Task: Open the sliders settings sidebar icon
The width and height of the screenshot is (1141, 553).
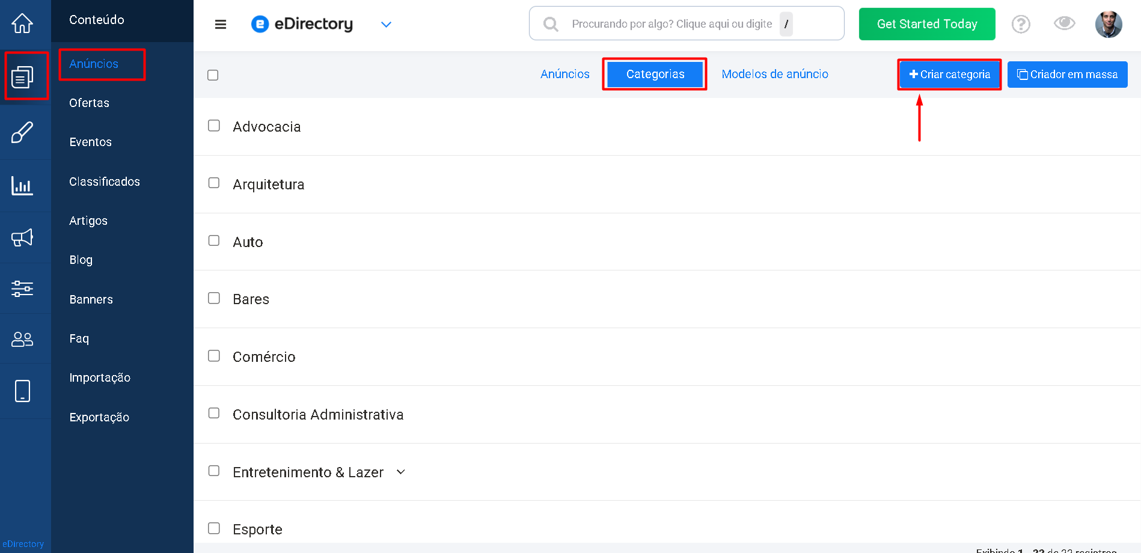Action: coord(22,289)
